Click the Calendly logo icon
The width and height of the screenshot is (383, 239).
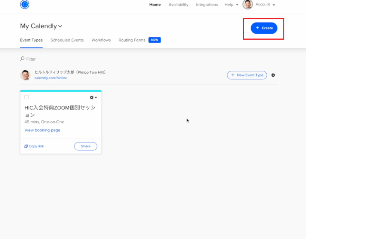click(x=25, y=4)
